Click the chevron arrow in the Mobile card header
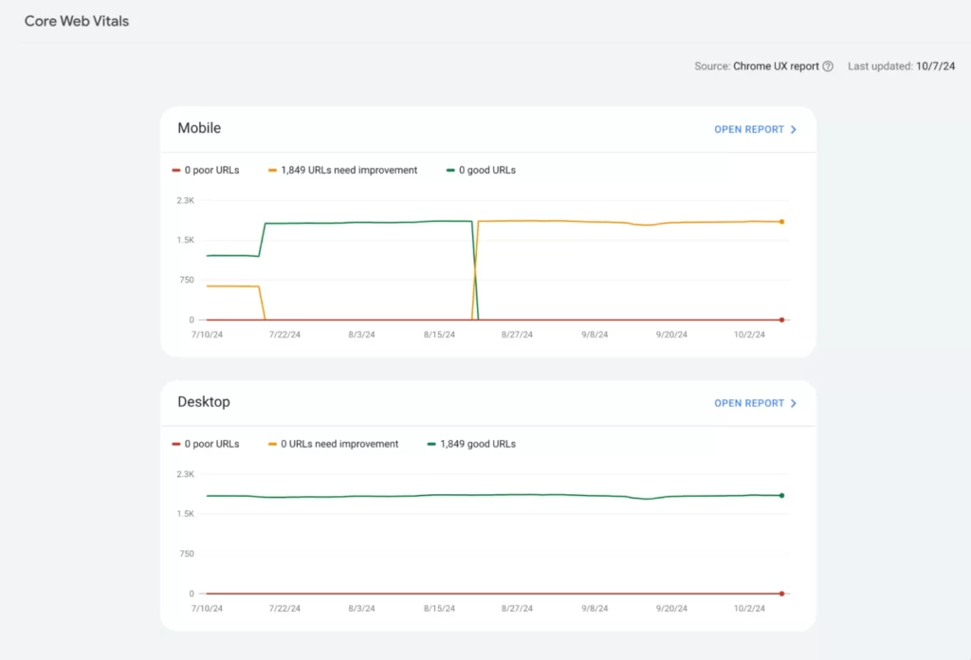 (794, 129)
